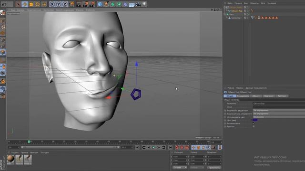Viewport: 305px width, 171px height.
Task: Go to end of animation
Action: (170, 148)
